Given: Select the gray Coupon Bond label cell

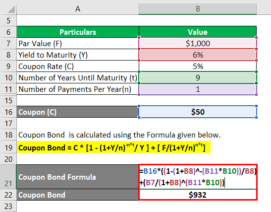Looking at the screenshot, I should coord(78,195).
